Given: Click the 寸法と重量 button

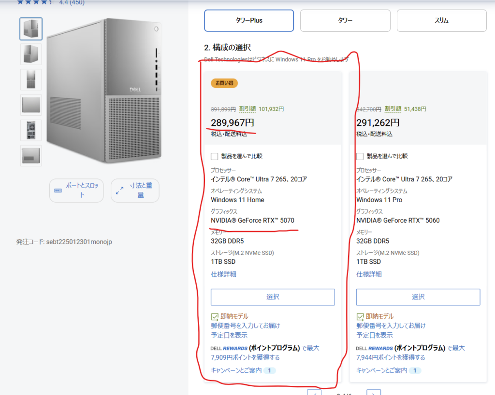Looking at the screenshot, I should point(135,190).
